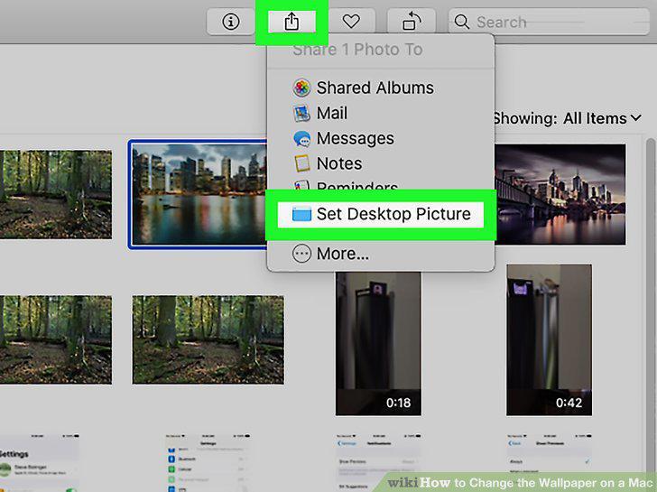Select the bridge and night skyline photo
The image size is (657, 492).
pyautogui.click(x=560, y=194)
